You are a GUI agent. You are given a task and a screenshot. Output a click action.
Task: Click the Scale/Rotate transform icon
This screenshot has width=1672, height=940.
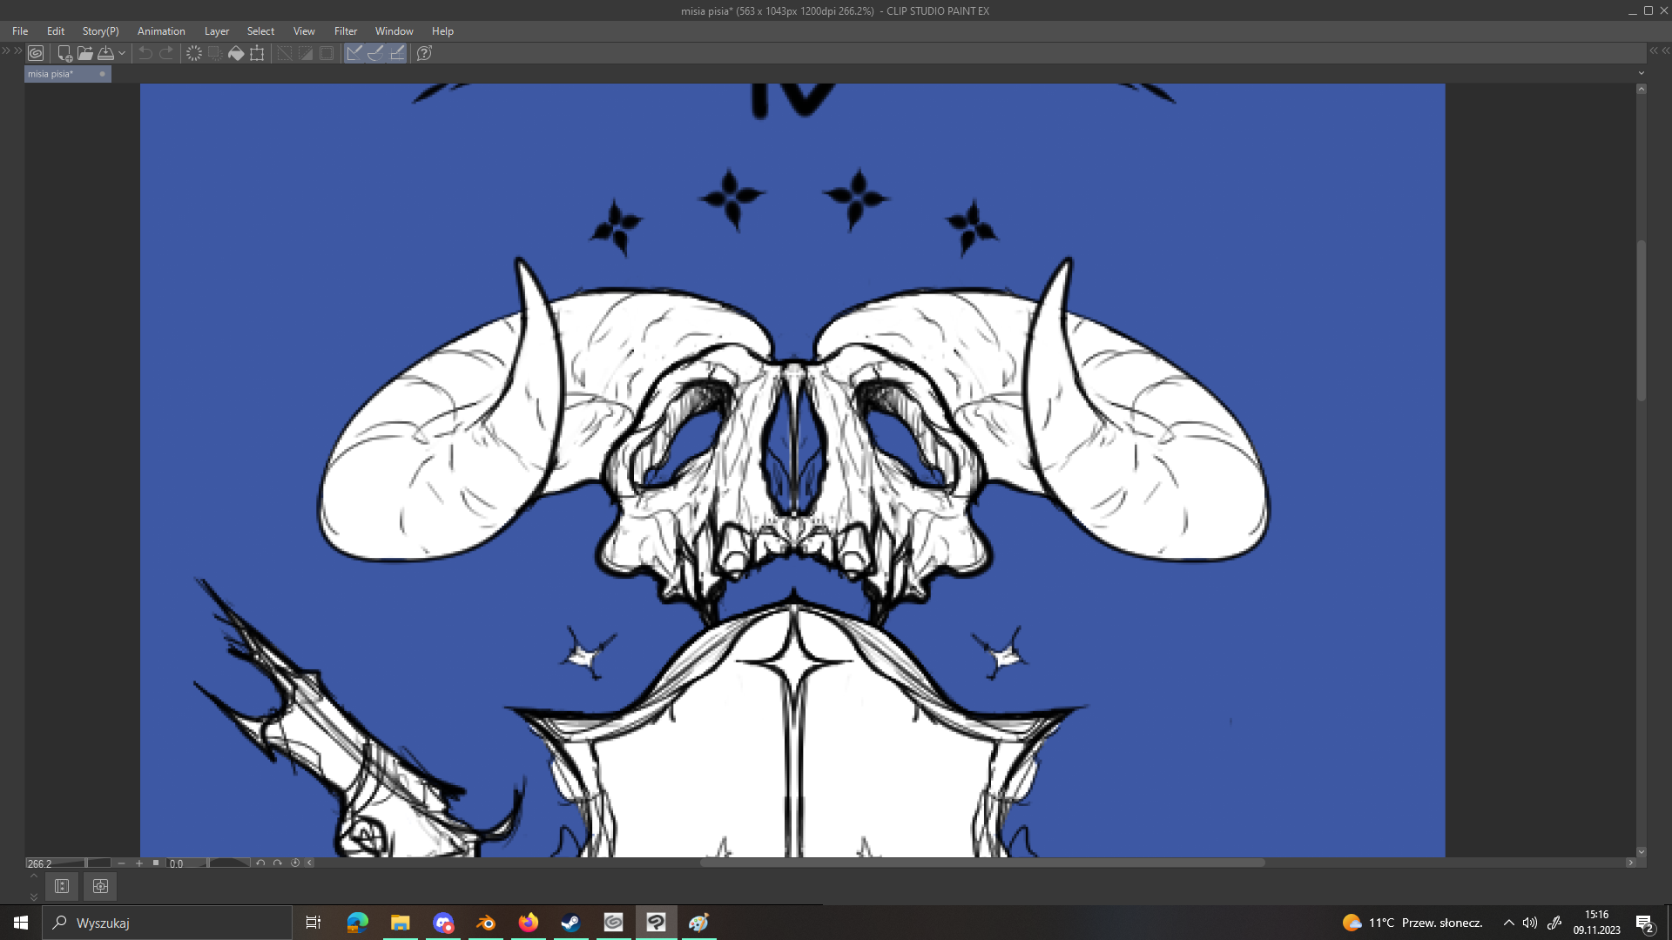[257, 53]
